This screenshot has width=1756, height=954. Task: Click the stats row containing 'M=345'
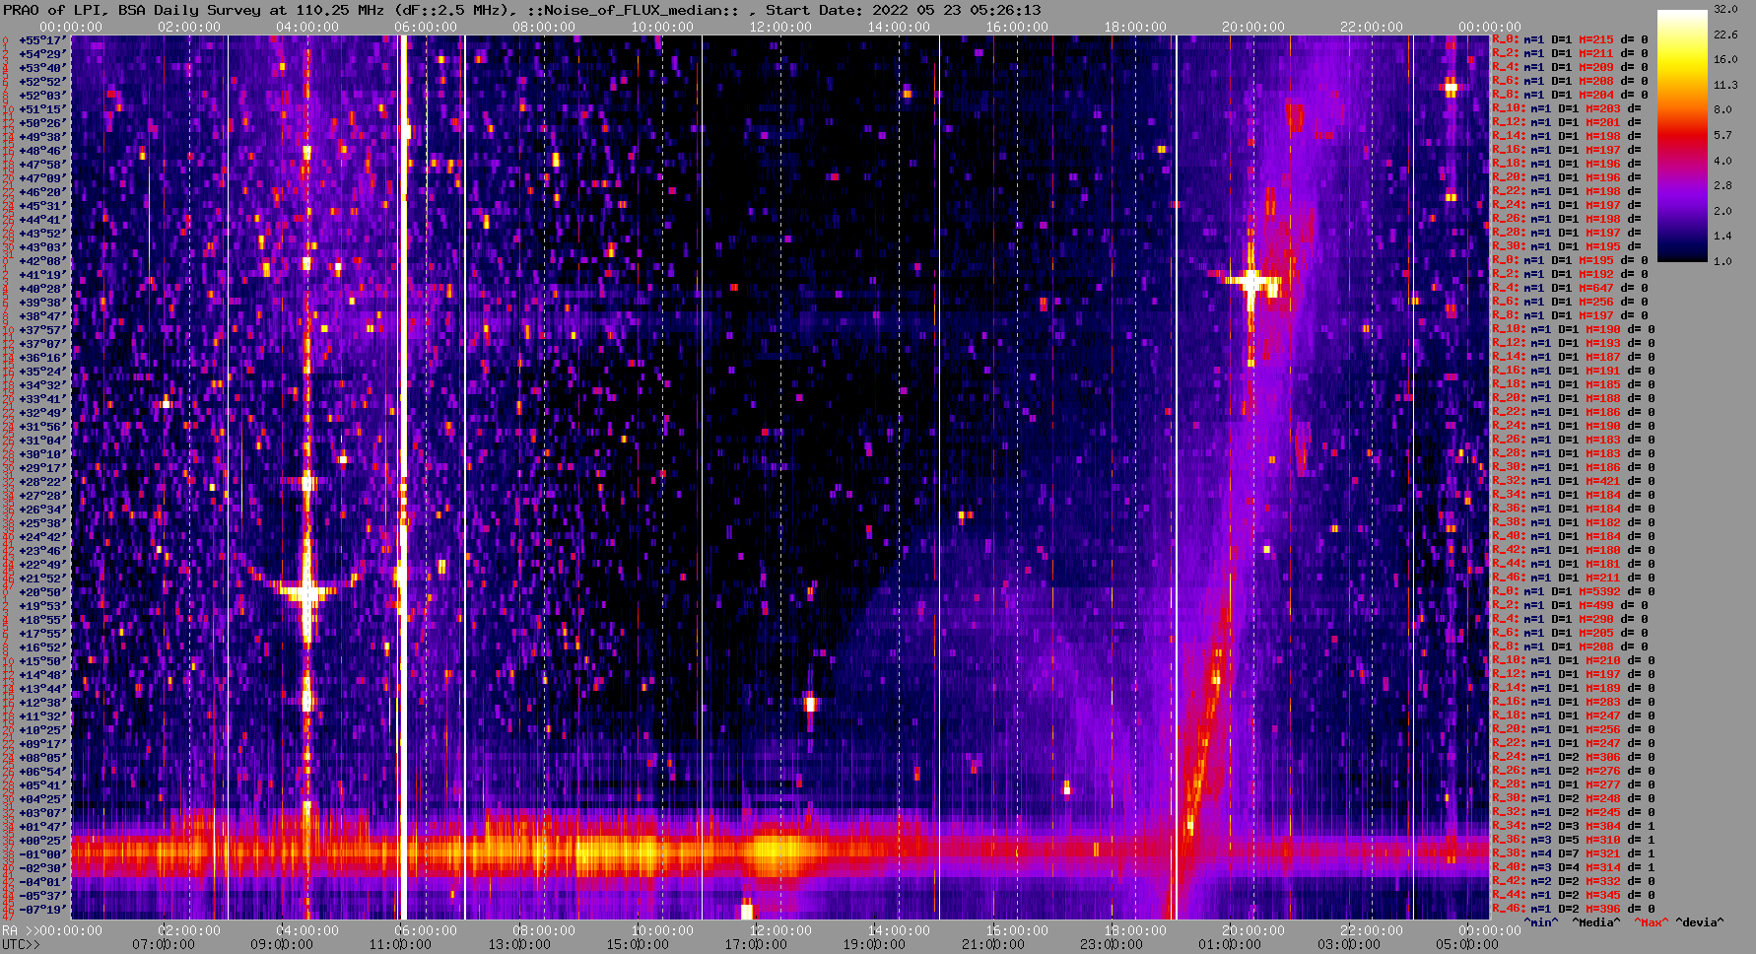(1574, 895)
